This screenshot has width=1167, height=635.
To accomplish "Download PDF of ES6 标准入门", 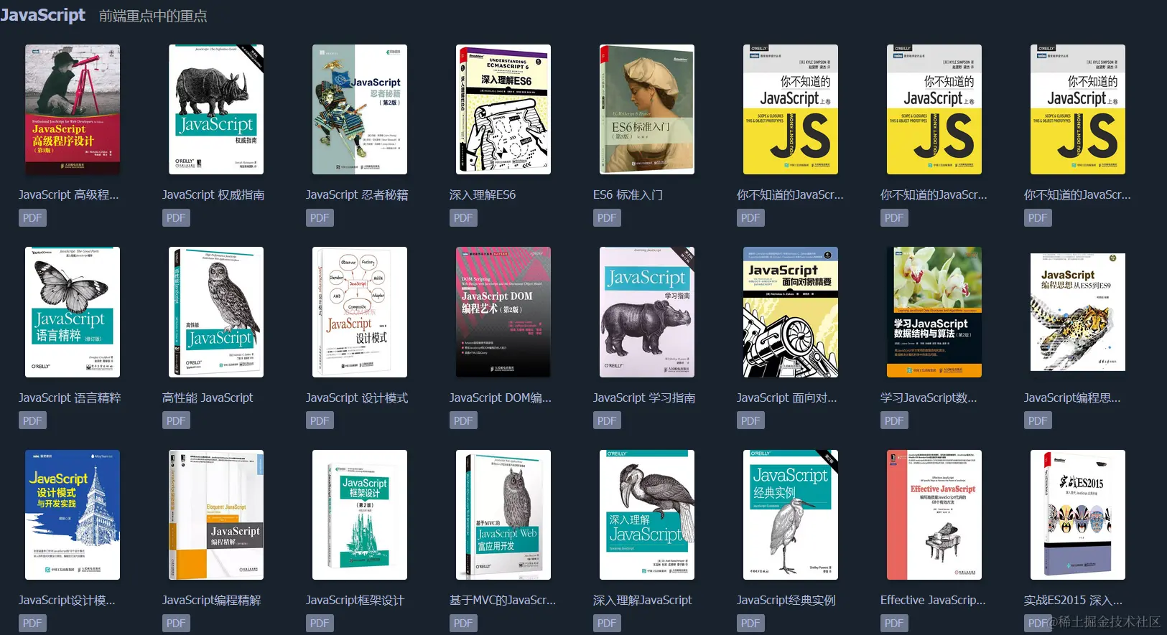I will point(607,217).
